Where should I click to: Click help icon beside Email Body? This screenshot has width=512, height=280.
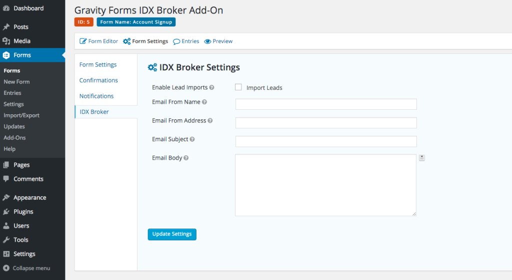coord(186,158)
